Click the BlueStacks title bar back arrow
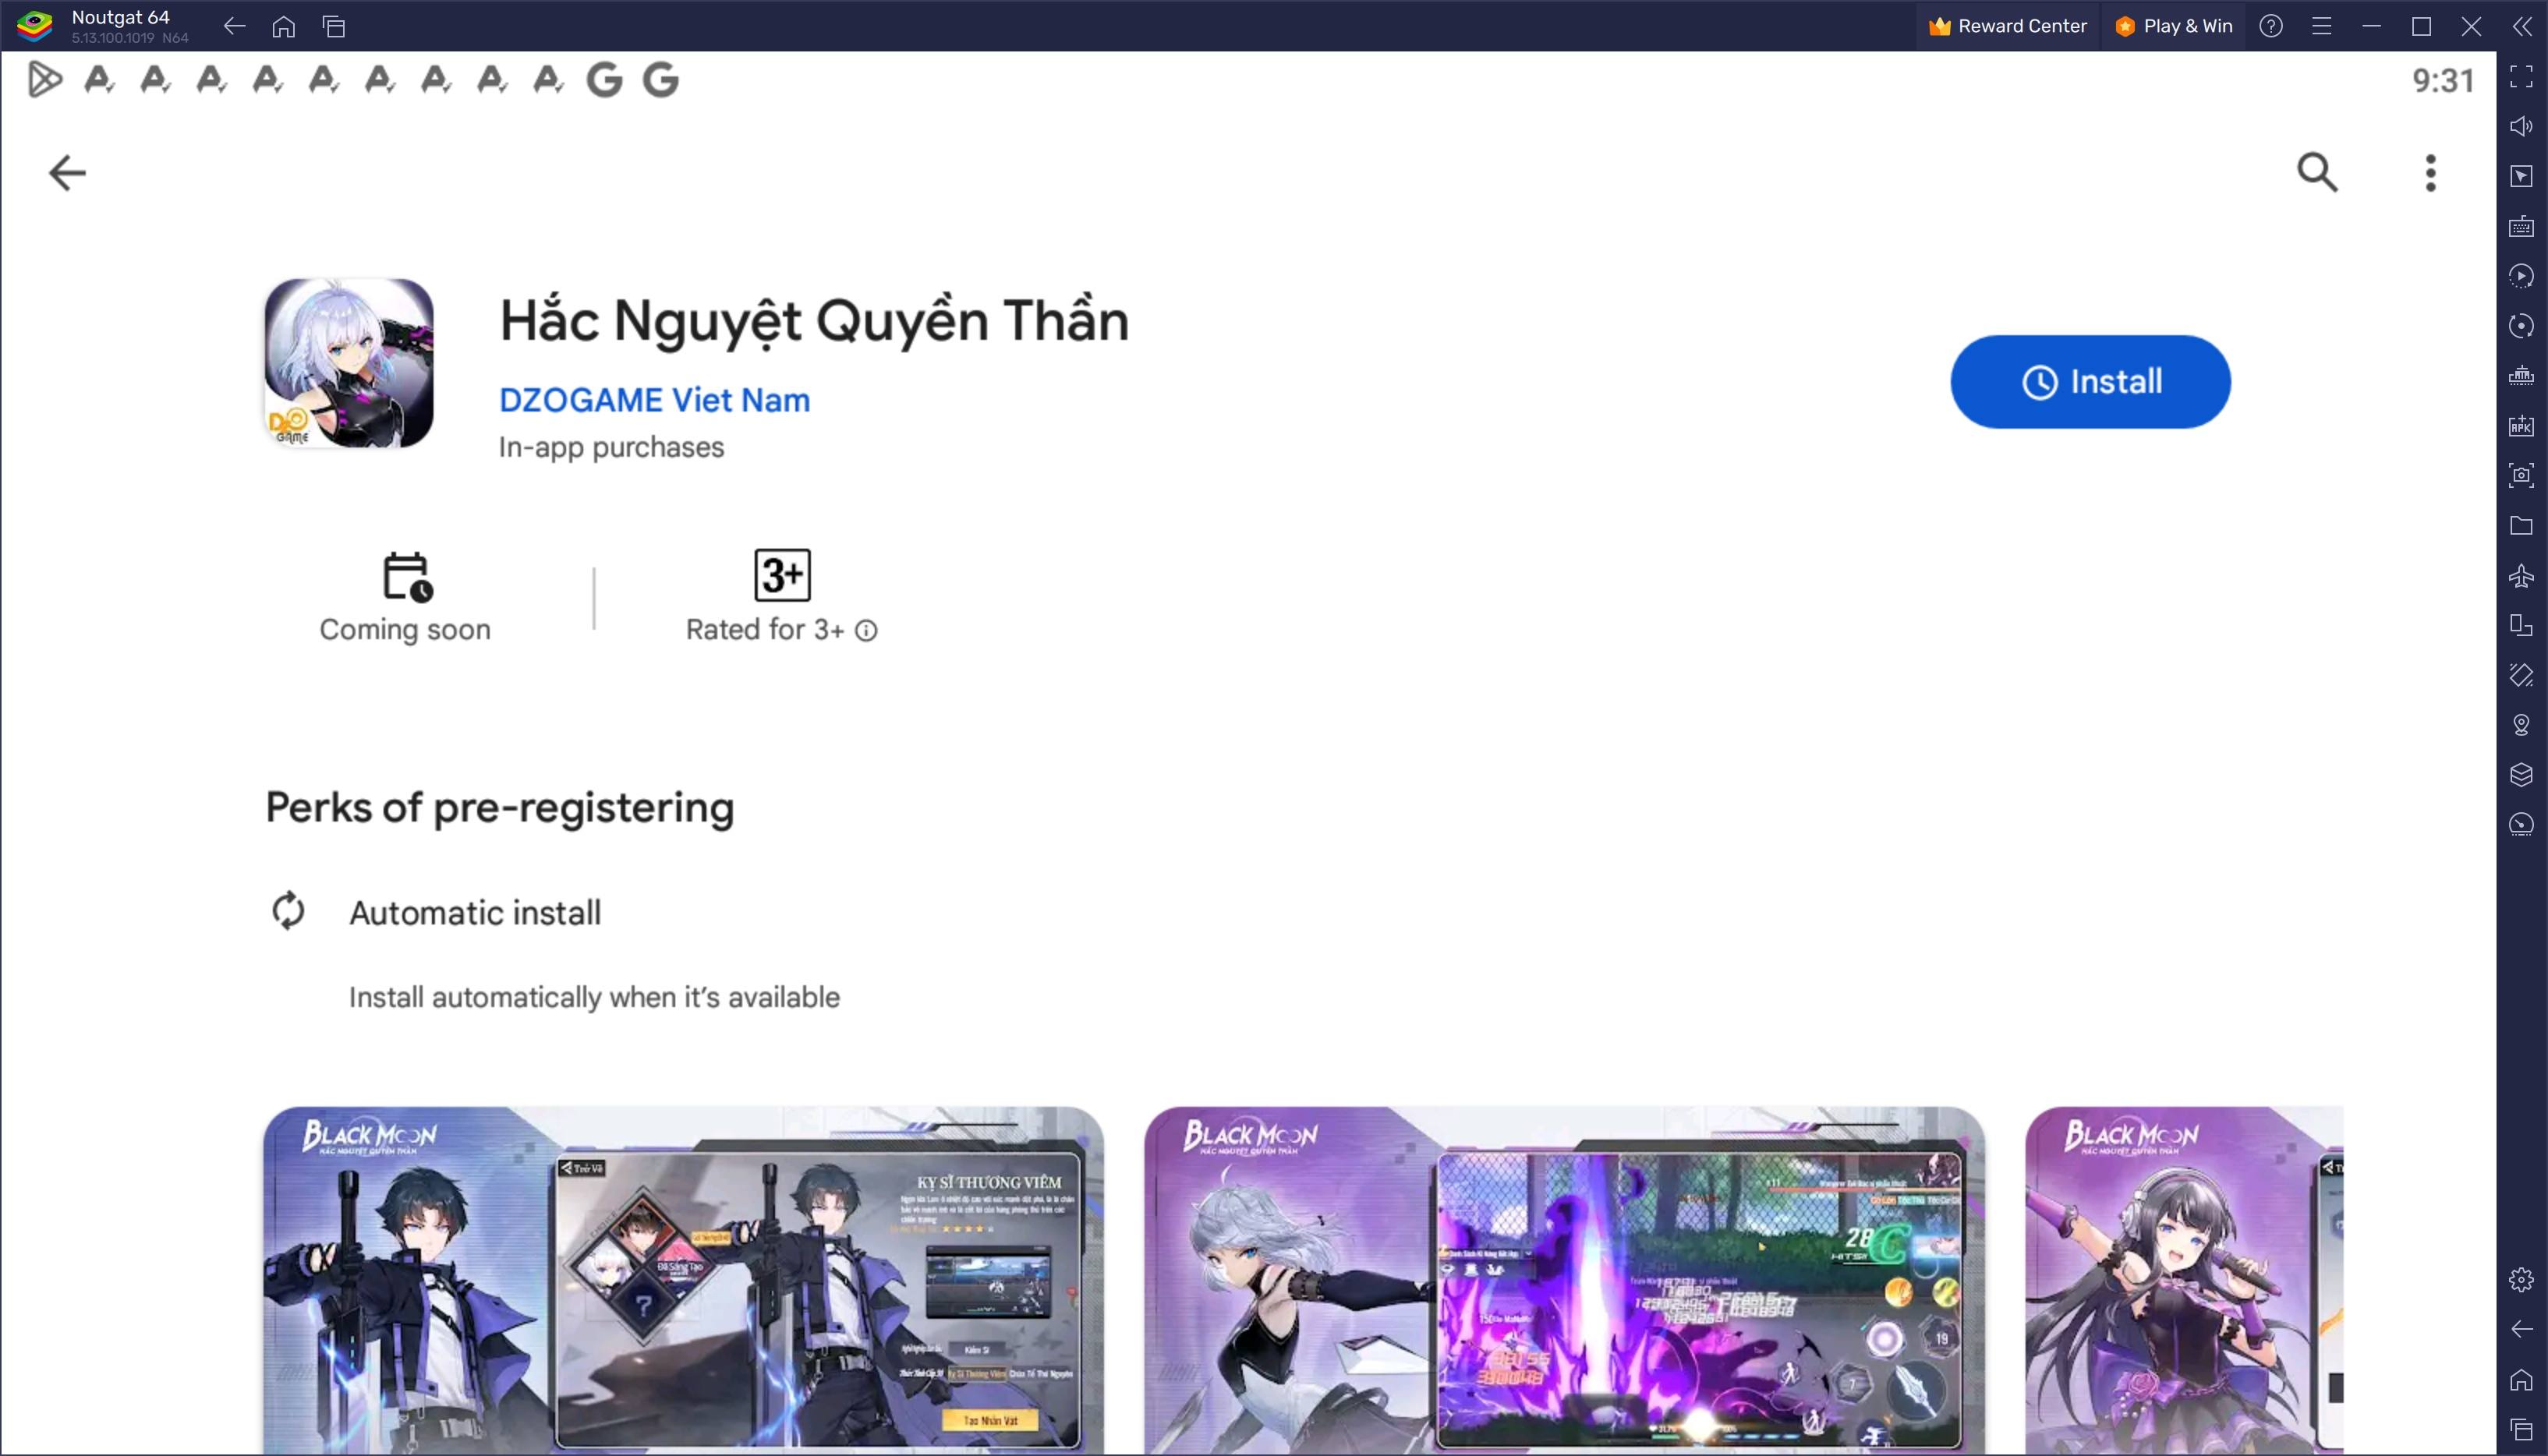The height and width of the screenshot is (1456, 2548). (234, 26)
